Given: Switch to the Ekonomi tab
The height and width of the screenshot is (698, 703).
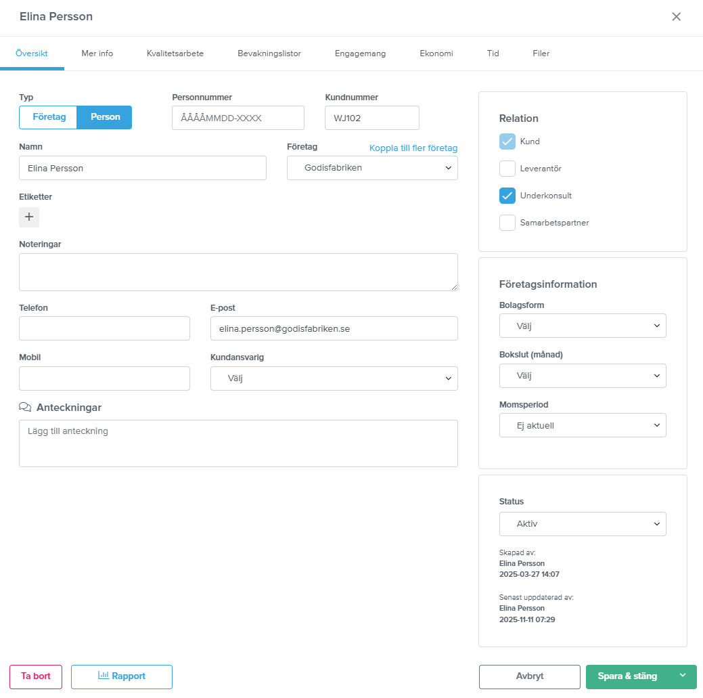Looking at the screenshot, I should tap(436, 53).
